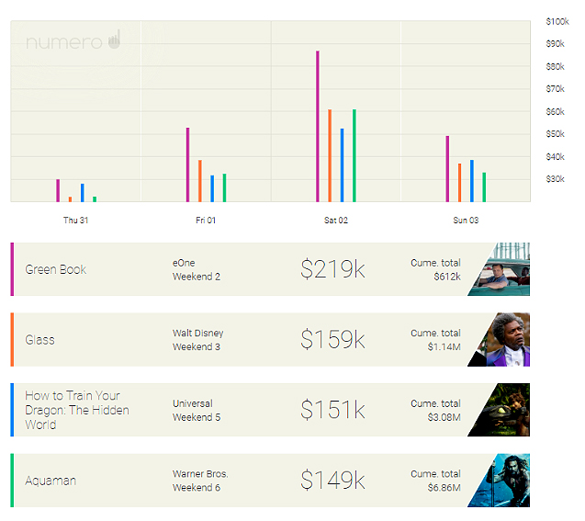This screenshot has width=585, height=521.
Task: Select the $151k weekend gross figure
Action: click(x=332, y=410)
